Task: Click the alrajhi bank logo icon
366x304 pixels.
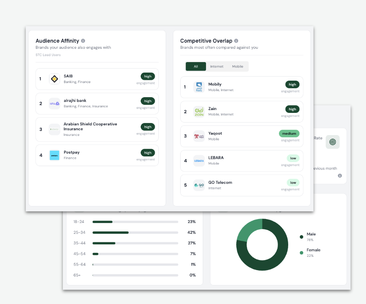Action: 54,104
